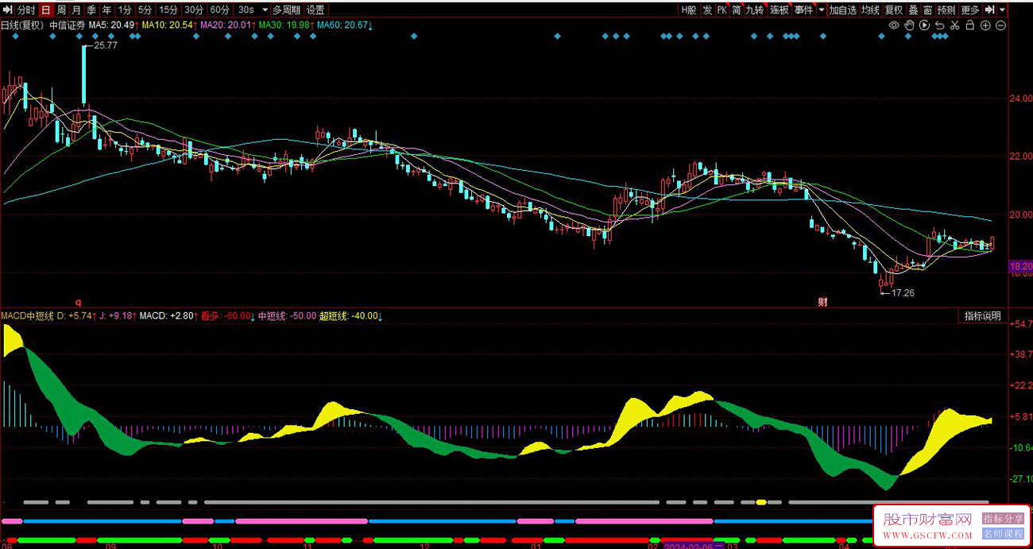Enable the 九转 indicator
This screenshot has height=549, width=1033.
[x=755, y=10]
